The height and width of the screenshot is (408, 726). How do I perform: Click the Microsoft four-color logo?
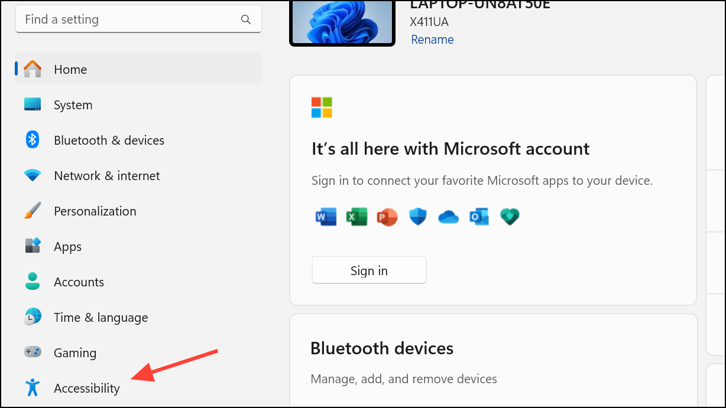coord(322,107)
